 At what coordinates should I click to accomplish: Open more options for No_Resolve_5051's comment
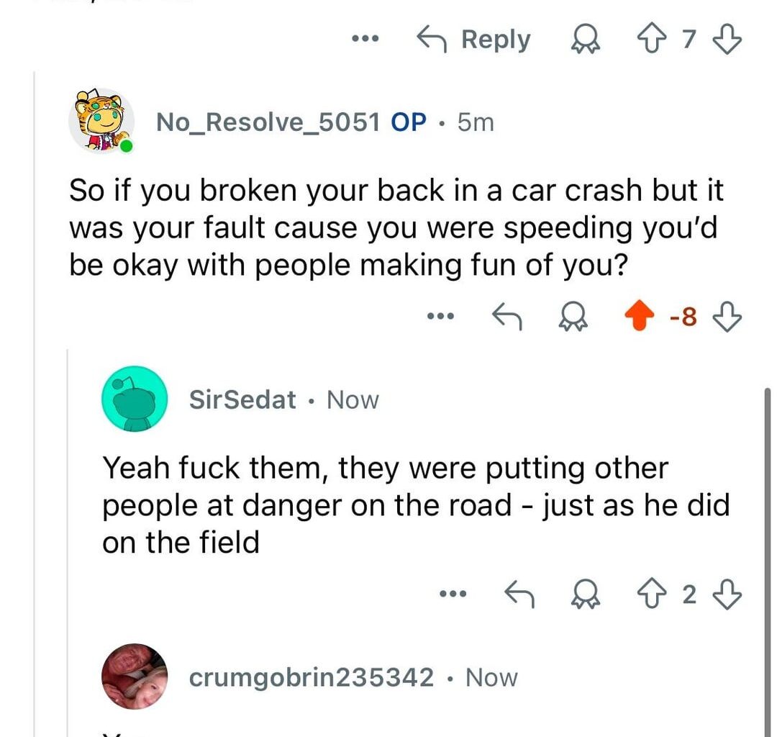click(x=441, y=315)
